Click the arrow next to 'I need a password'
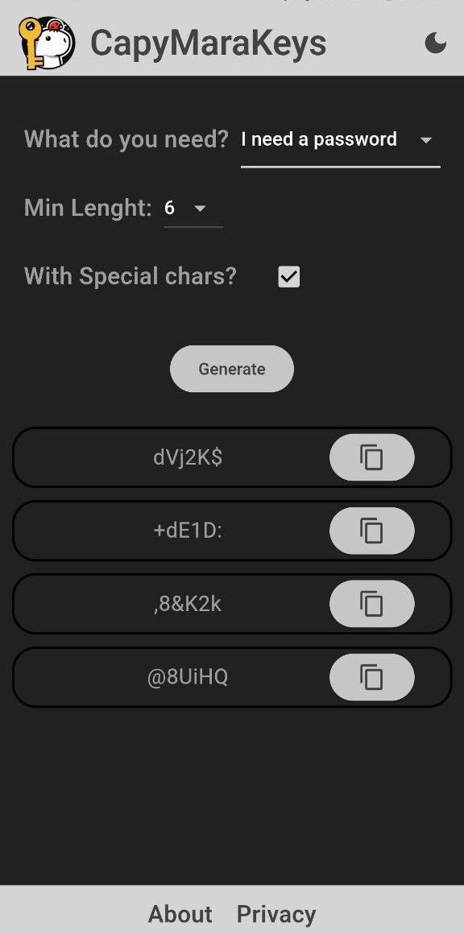The width and height of the screenshot is (464, 934). 425,141
